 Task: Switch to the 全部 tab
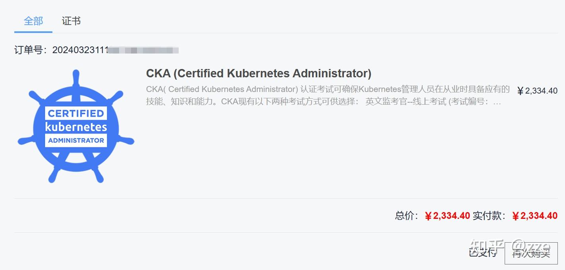33,21
